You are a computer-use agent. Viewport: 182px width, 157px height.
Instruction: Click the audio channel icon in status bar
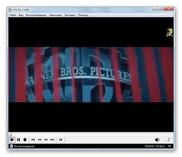pyautogui.click(x=169, y=146)
